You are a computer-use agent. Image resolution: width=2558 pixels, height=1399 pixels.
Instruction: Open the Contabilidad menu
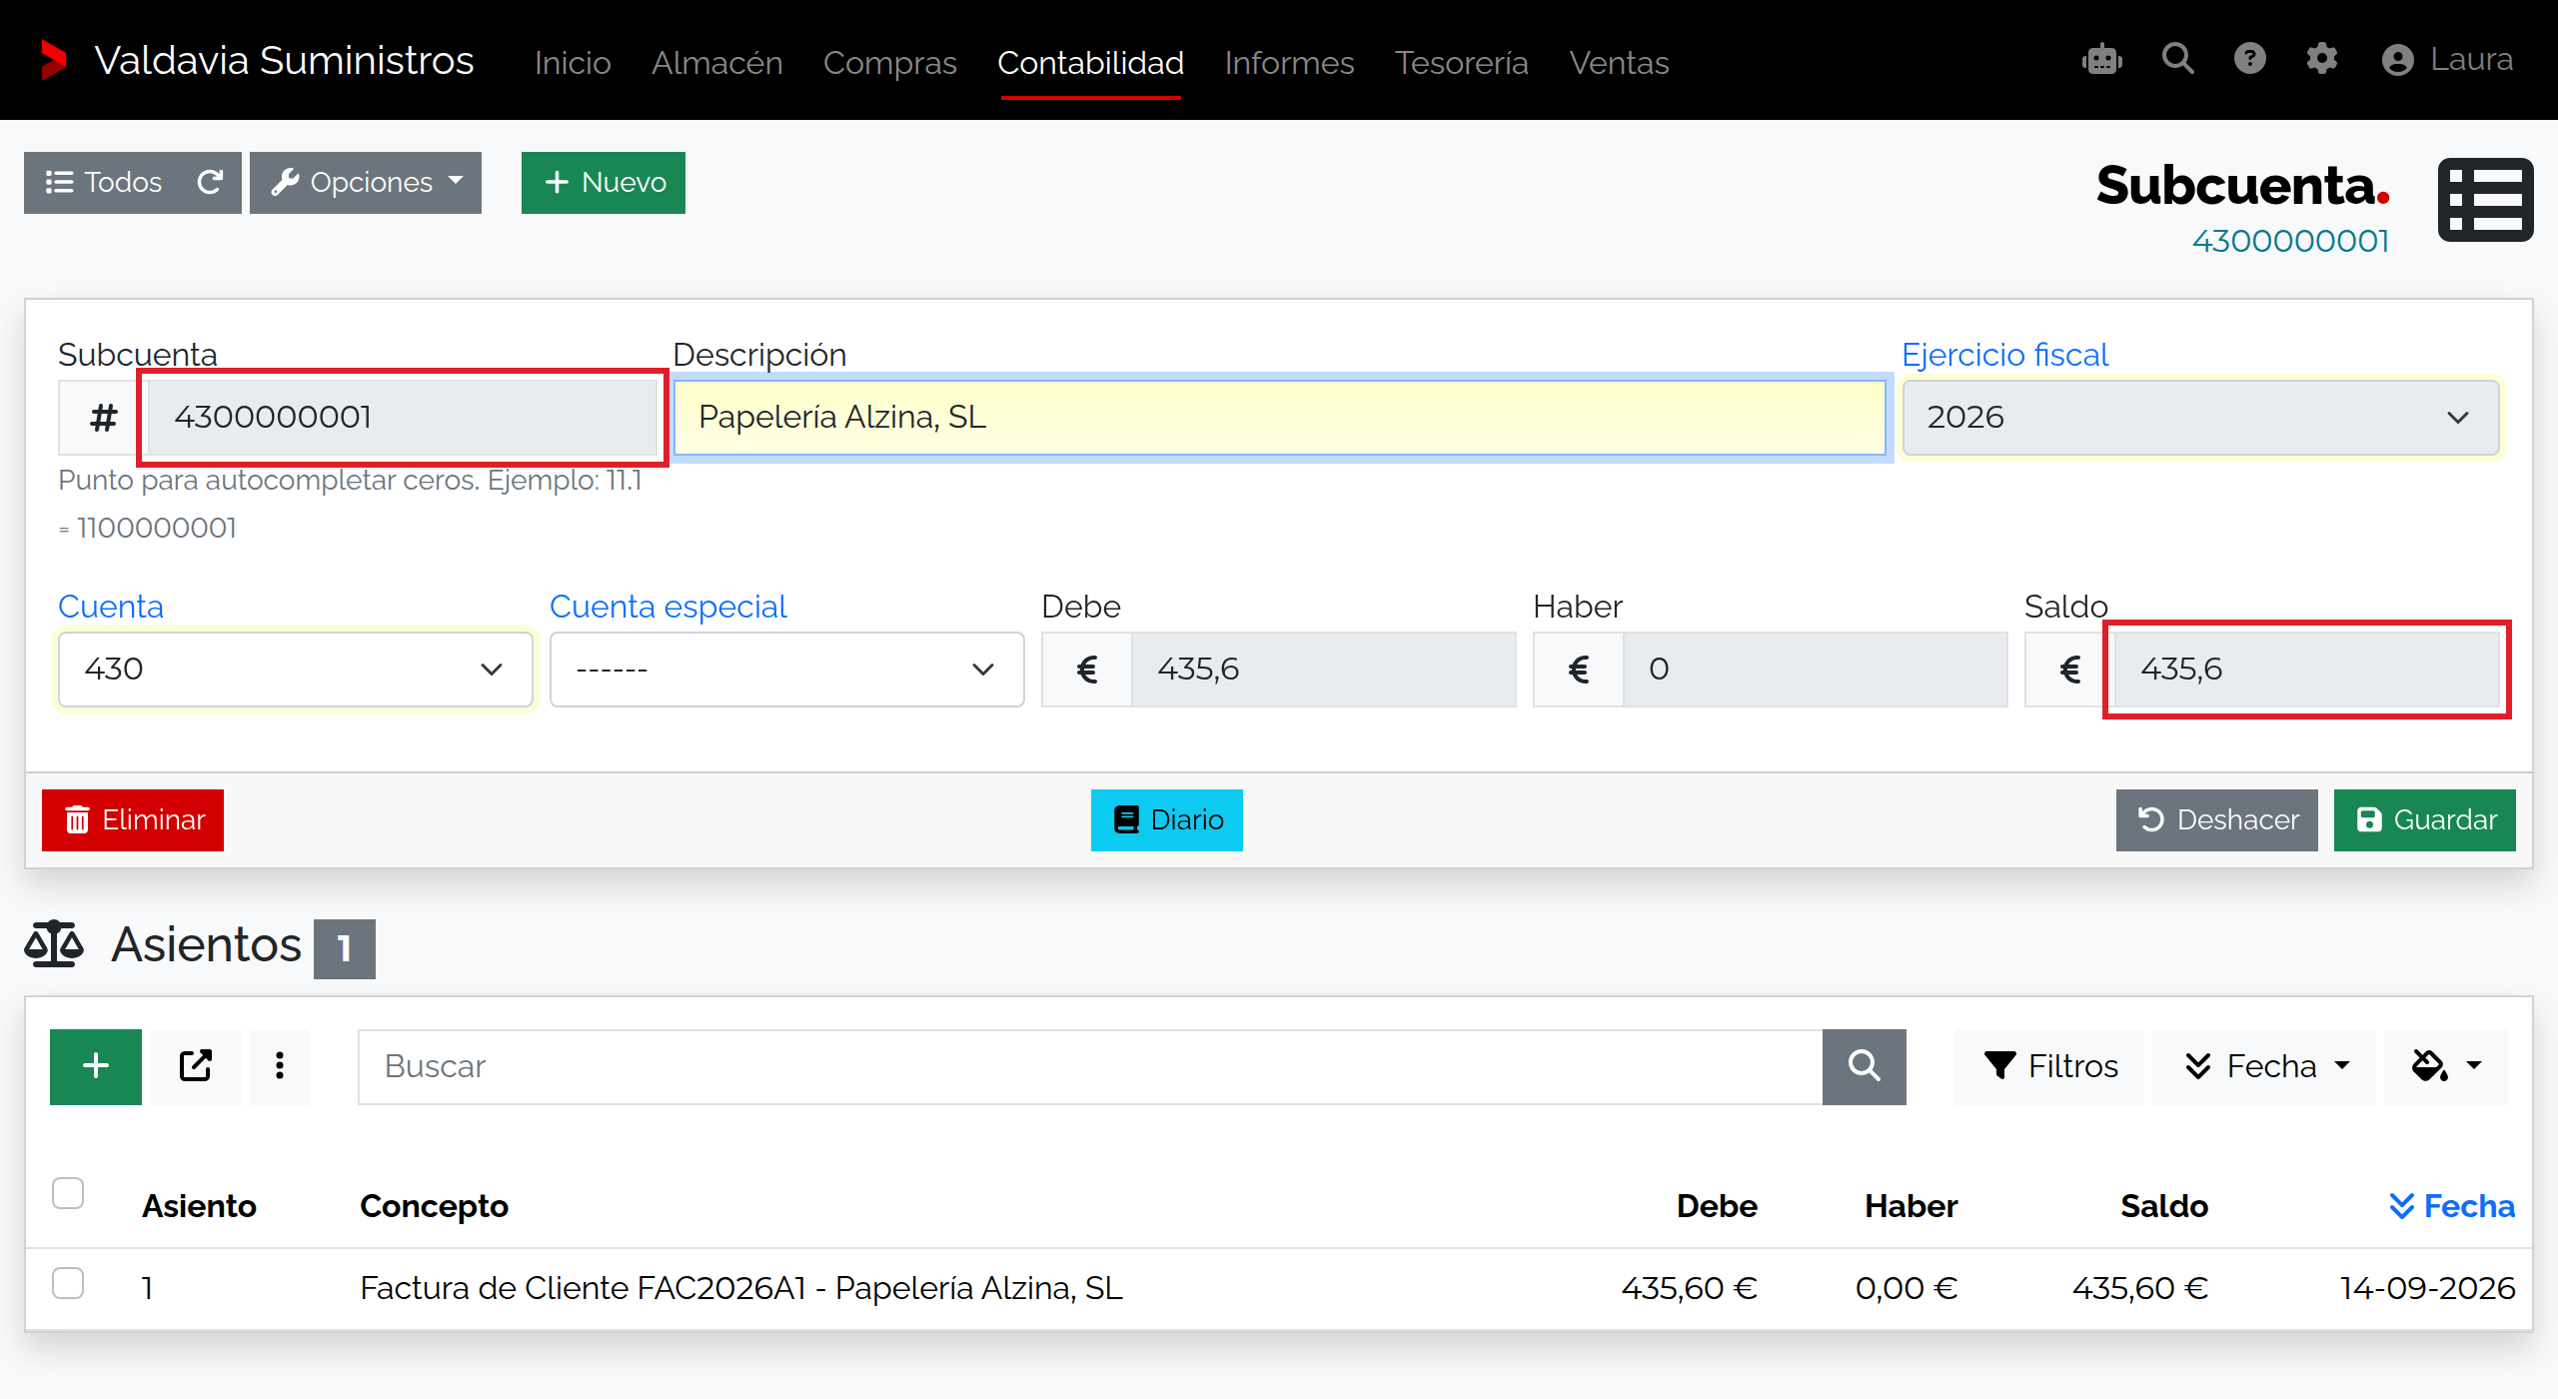1090,62
